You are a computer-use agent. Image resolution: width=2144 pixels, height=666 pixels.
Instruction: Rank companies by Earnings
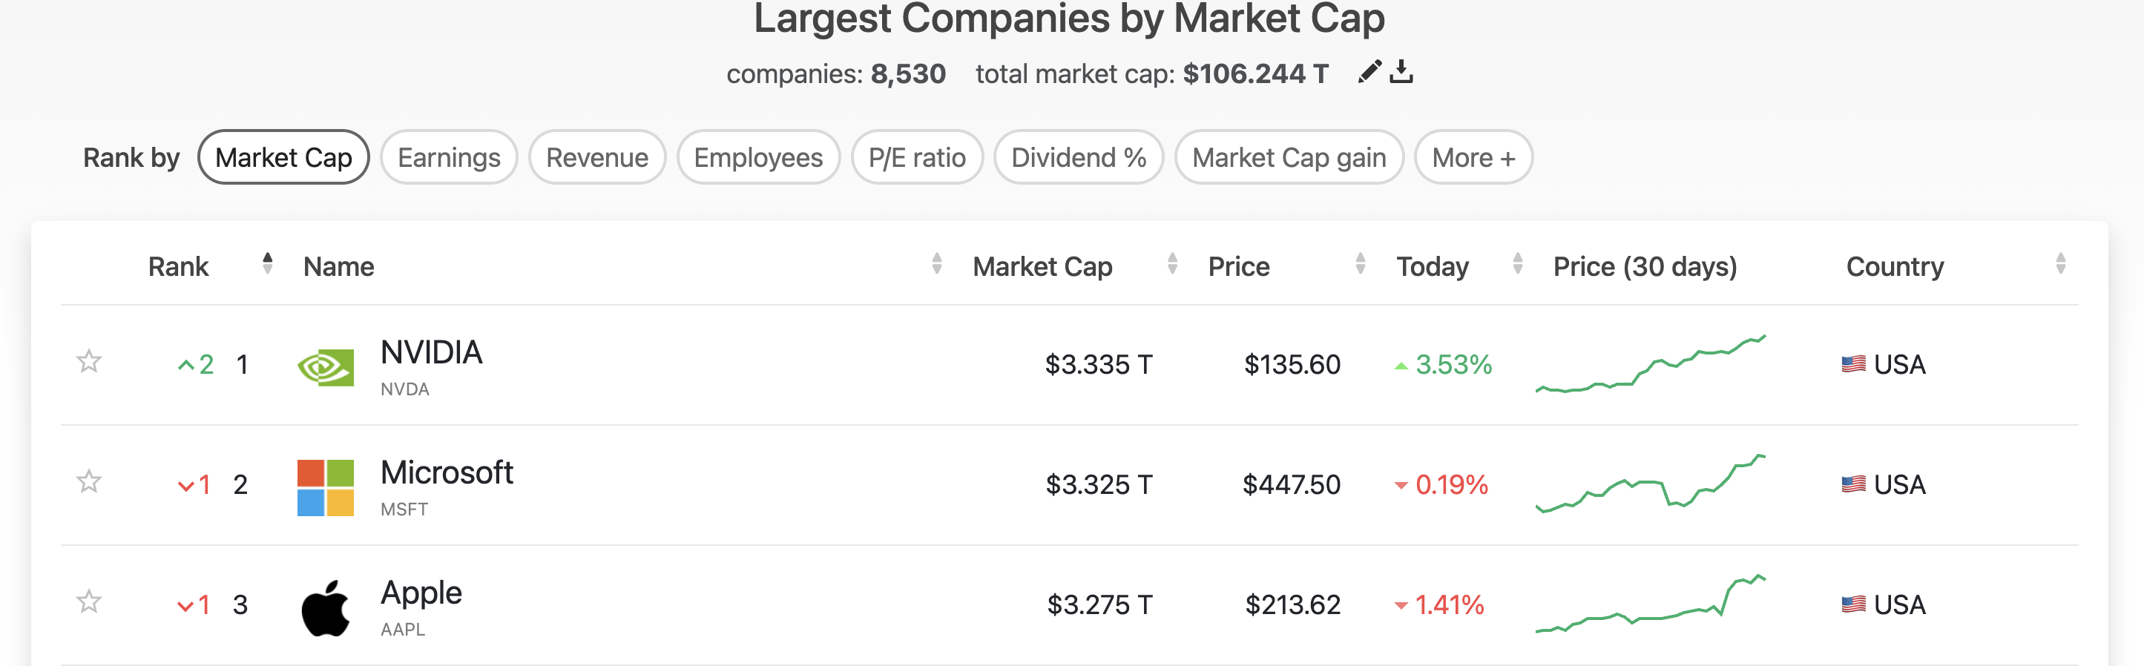tap(449, 157)
